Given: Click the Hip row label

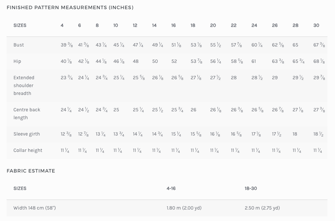Looking at the screenshot, I should pos(17,61).
